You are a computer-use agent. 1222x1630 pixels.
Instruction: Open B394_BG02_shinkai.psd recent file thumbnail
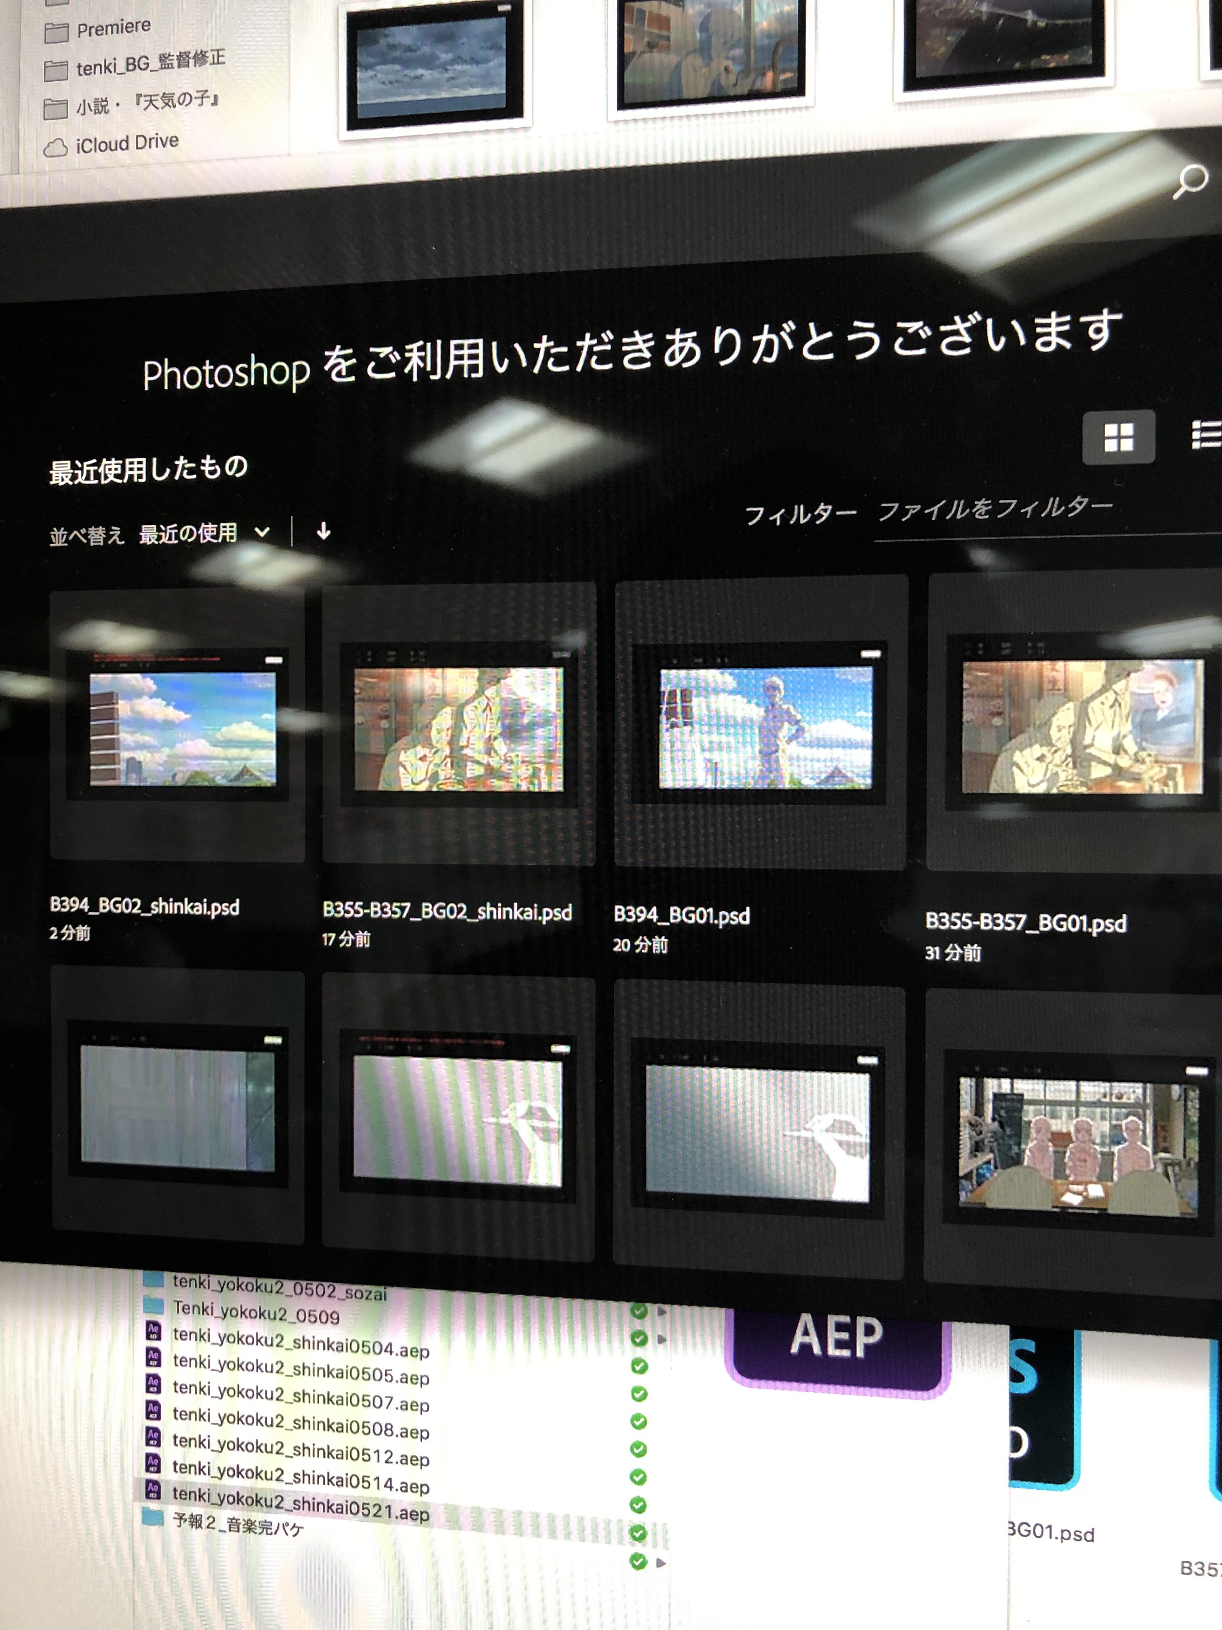pyautogui.click(x=177, y=725)
